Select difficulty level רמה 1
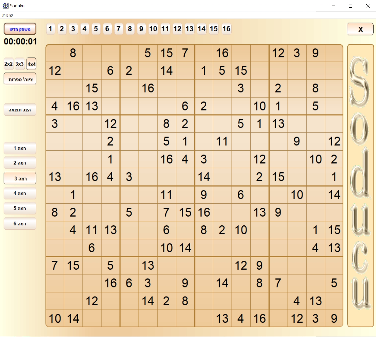 point(20,148)
